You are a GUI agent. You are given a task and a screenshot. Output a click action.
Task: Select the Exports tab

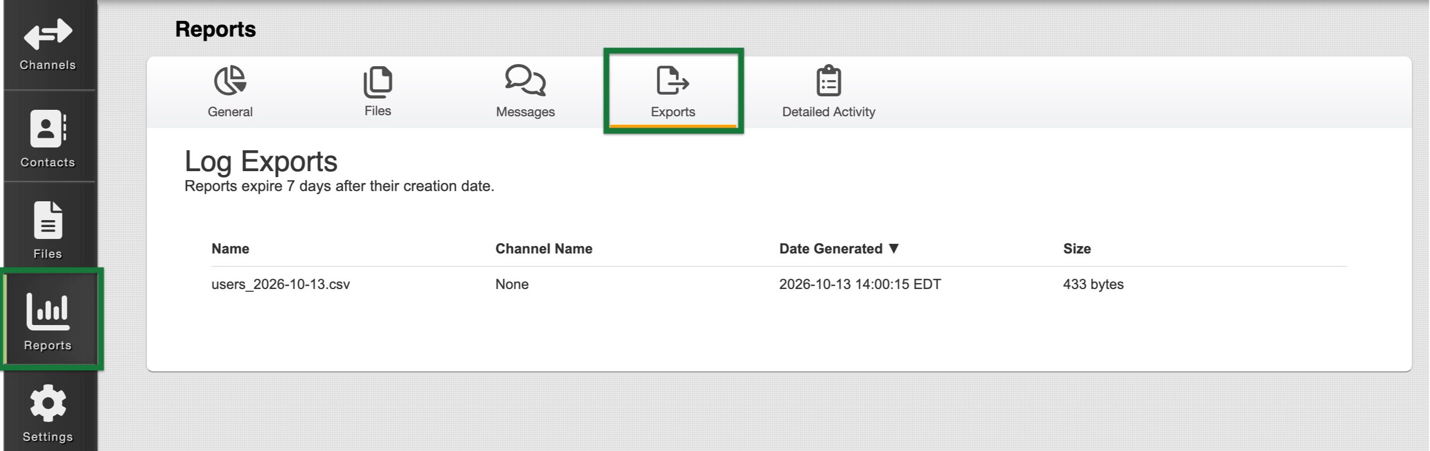(x=673, y=92)
